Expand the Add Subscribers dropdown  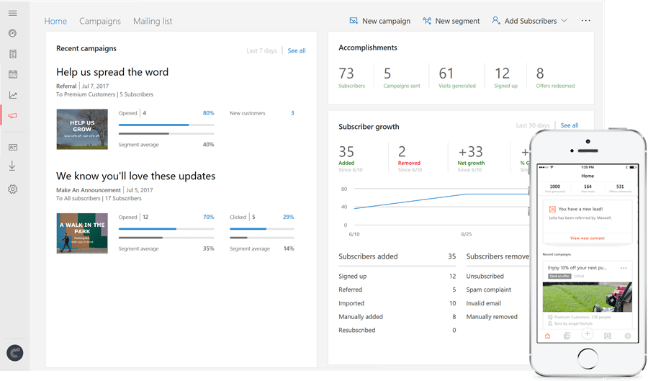[x=529, y=21]
